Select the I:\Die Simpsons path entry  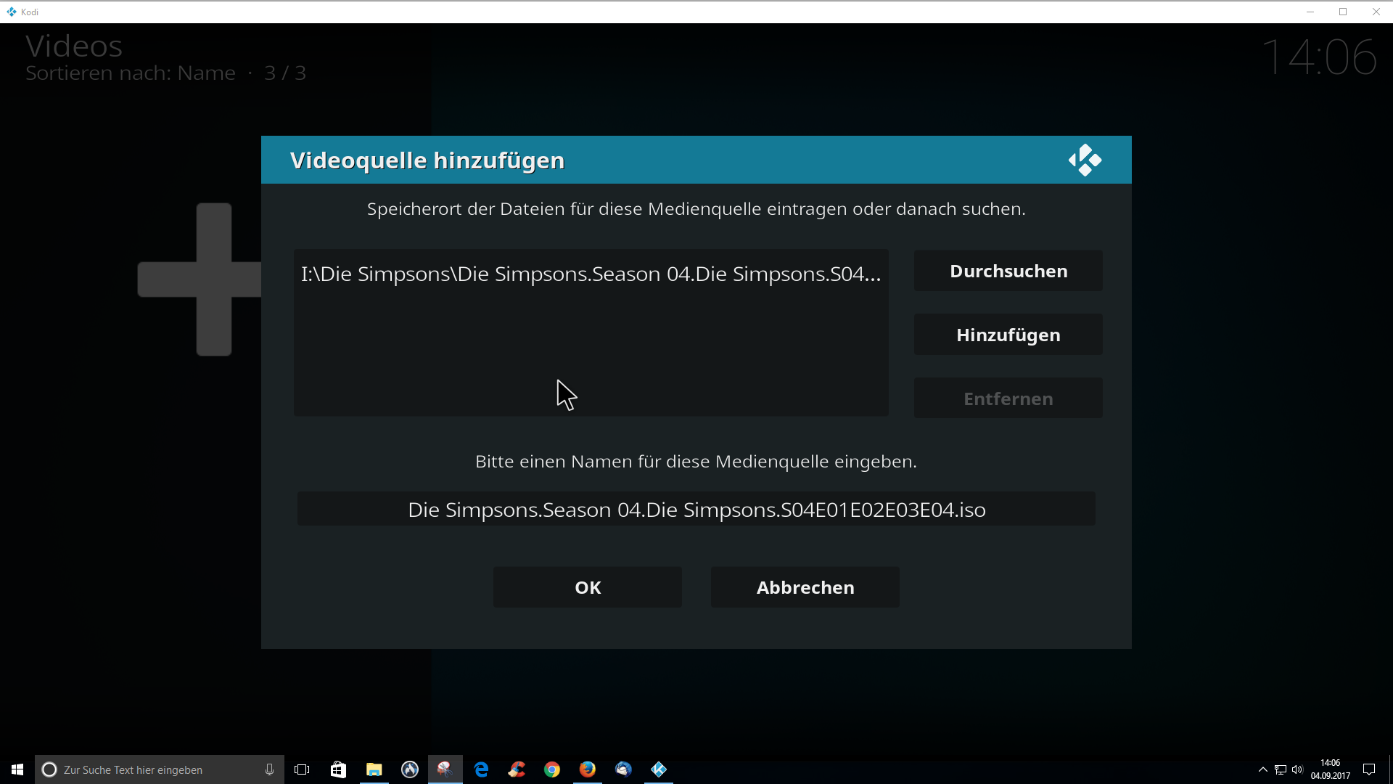point(591,274)
